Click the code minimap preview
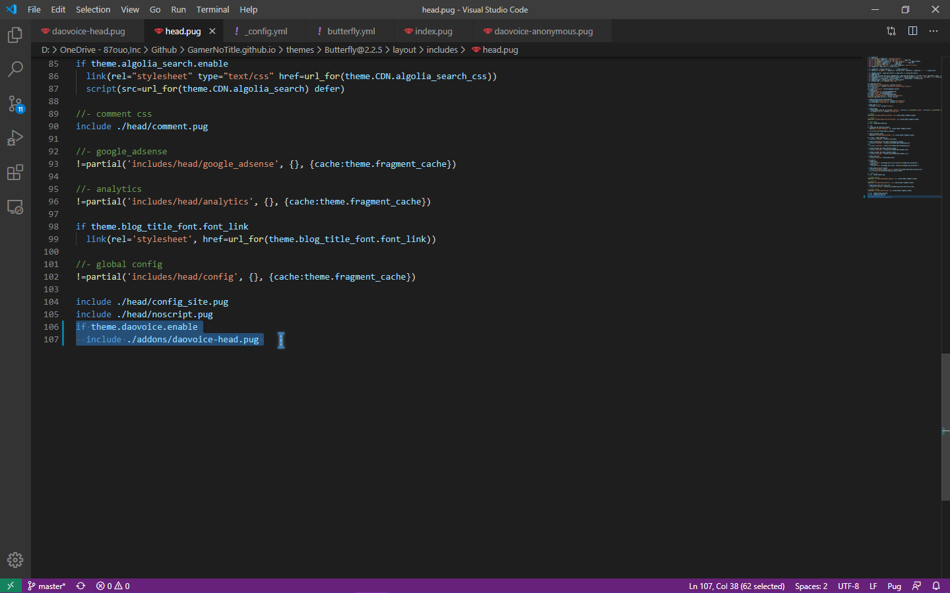 [902, 127]
